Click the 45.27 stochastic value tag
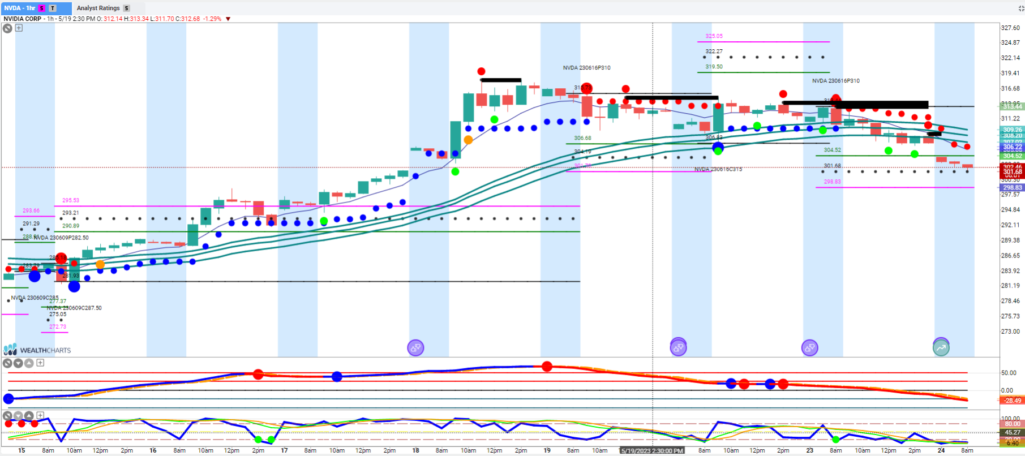The width and height of the screenshot is (1025, 456). (1013, 432)
